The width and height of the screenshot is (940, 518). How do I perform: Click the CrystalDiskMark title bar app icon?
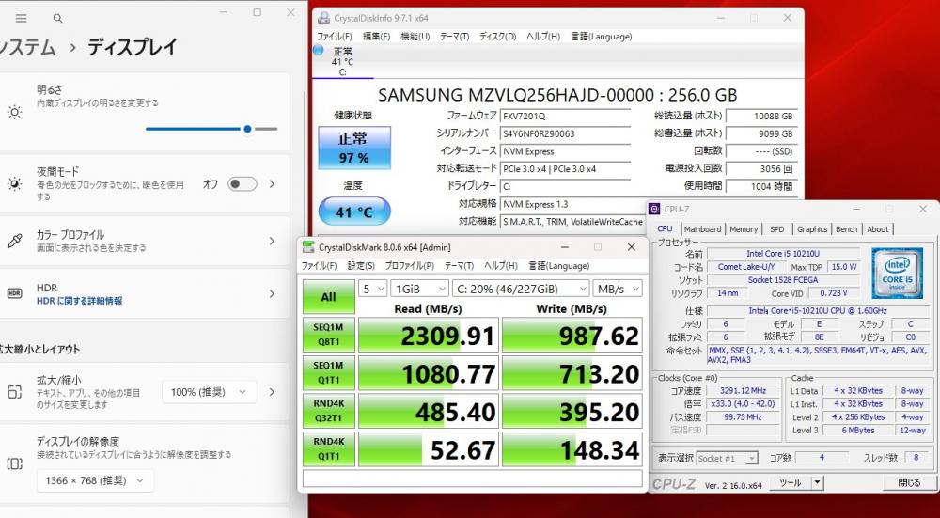pyautogui.click(x=308, y=247)
